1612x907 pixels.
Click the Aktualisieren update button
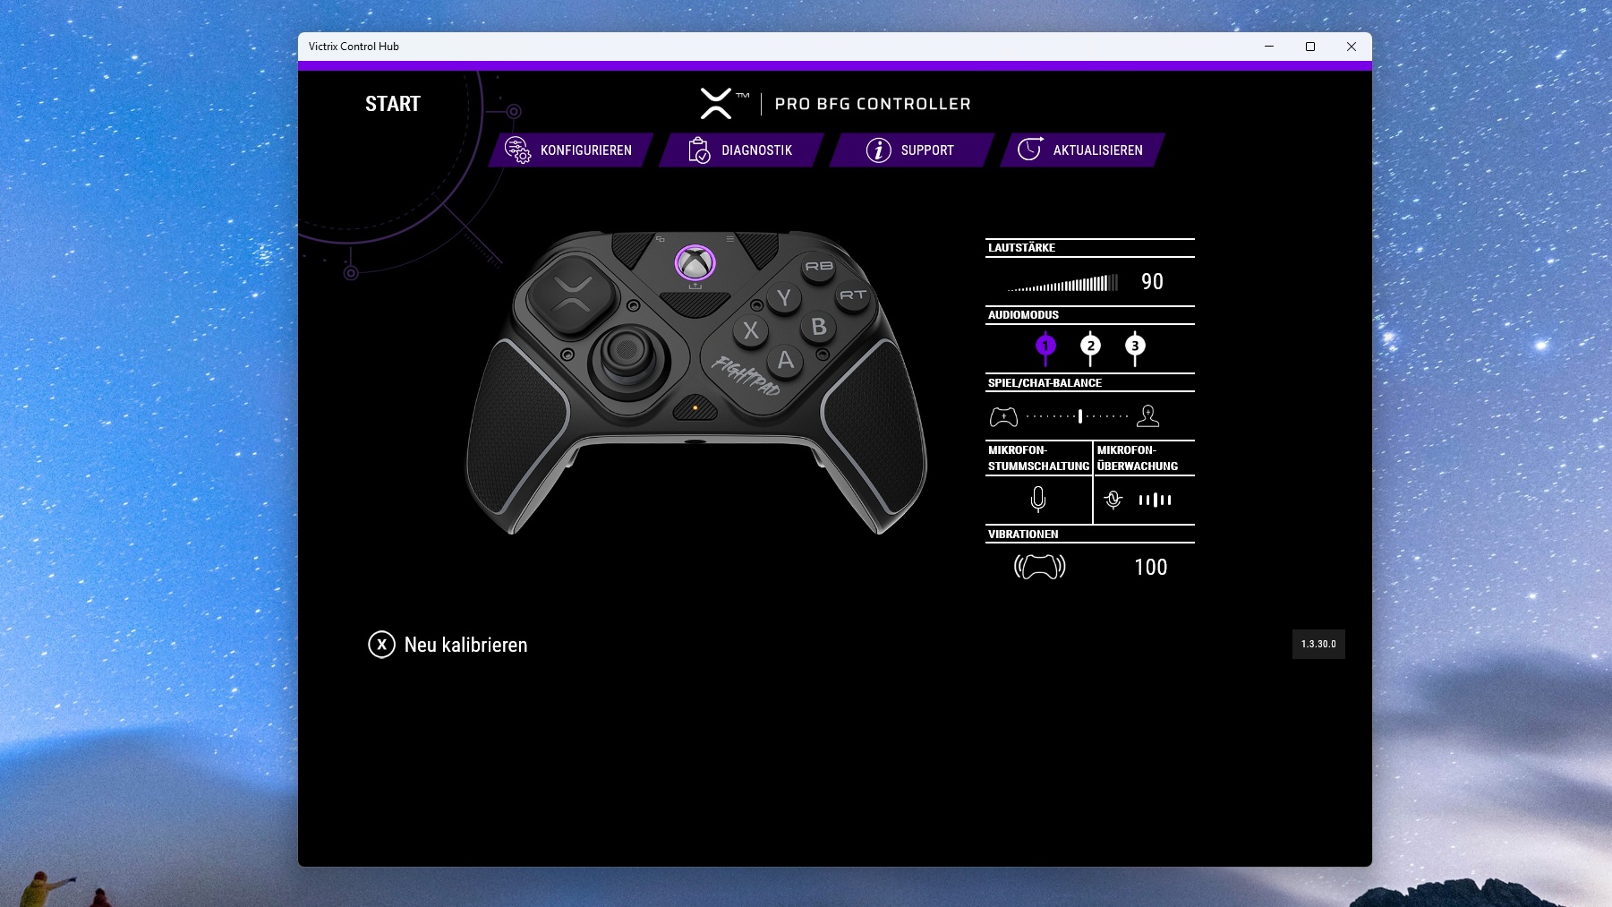point(1081,150)
